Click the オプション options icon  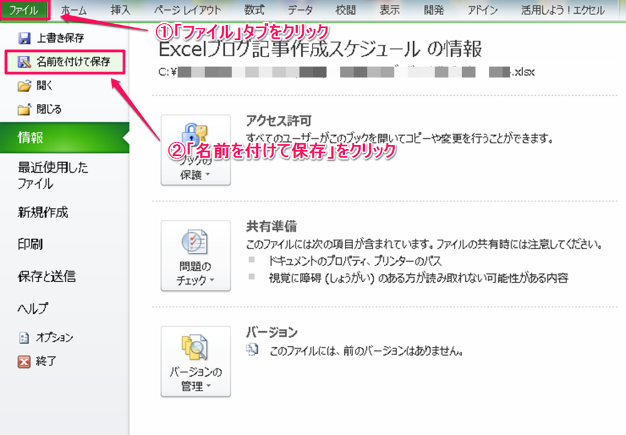24,338
